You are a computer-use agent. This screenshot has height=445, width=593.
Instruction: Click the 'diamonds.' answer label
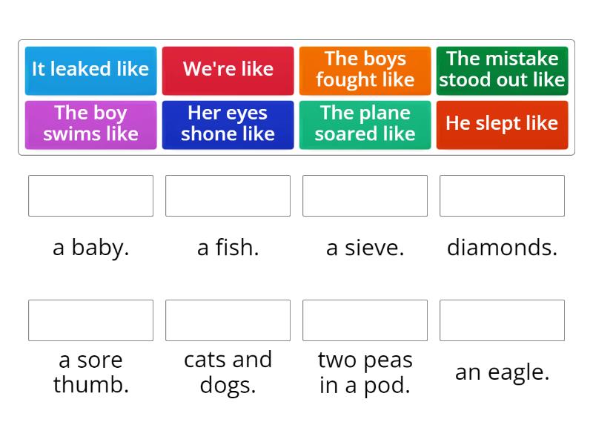[502, 248]
